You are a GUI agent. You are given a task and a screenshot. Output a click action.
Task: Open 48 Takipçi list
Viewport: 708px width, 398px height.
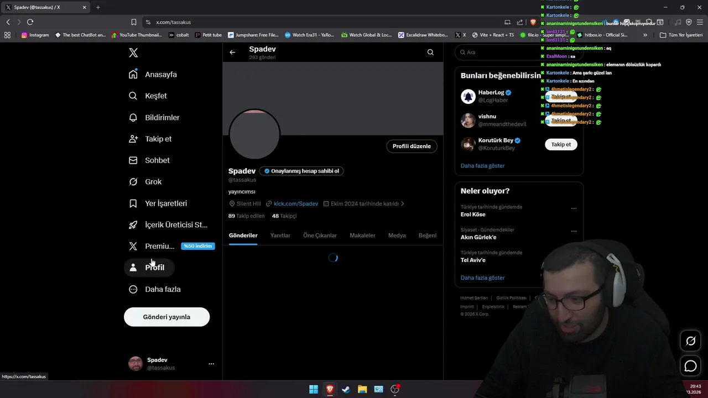tap(284, 216)
